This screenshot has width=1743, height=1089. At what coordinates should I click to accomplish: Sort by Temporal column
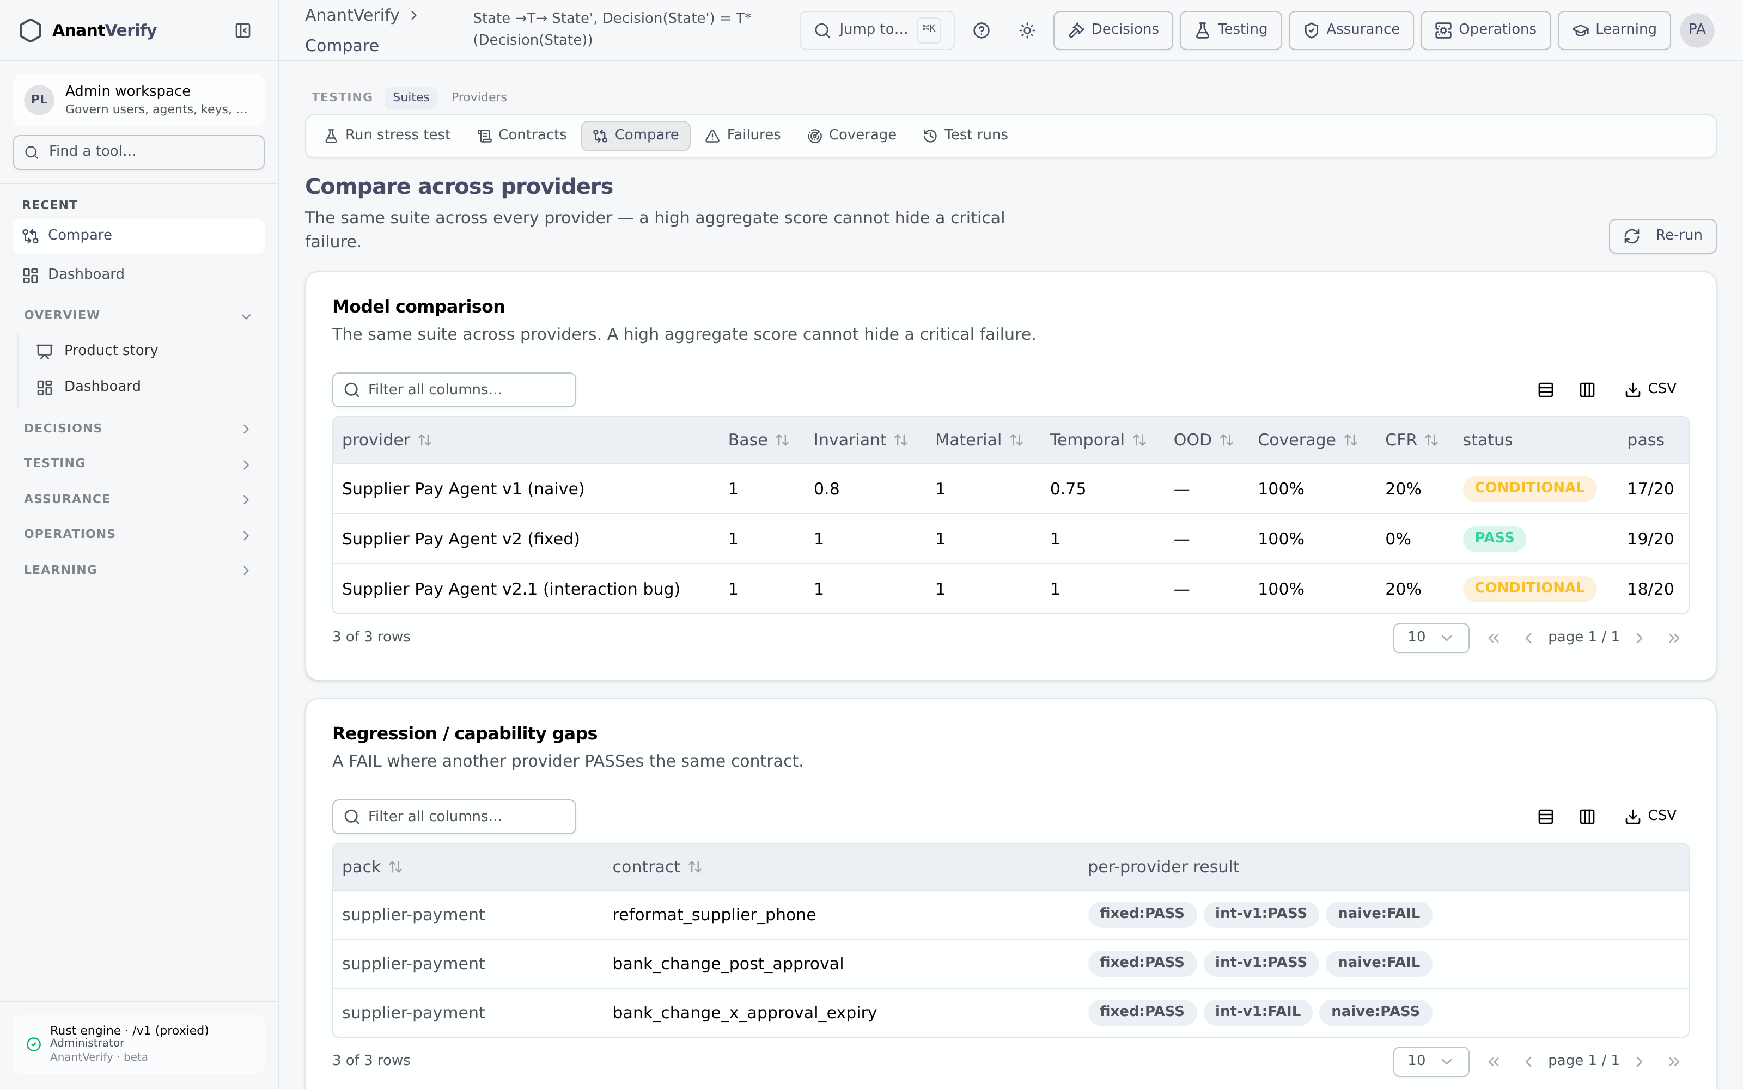tap(1098, 440)
